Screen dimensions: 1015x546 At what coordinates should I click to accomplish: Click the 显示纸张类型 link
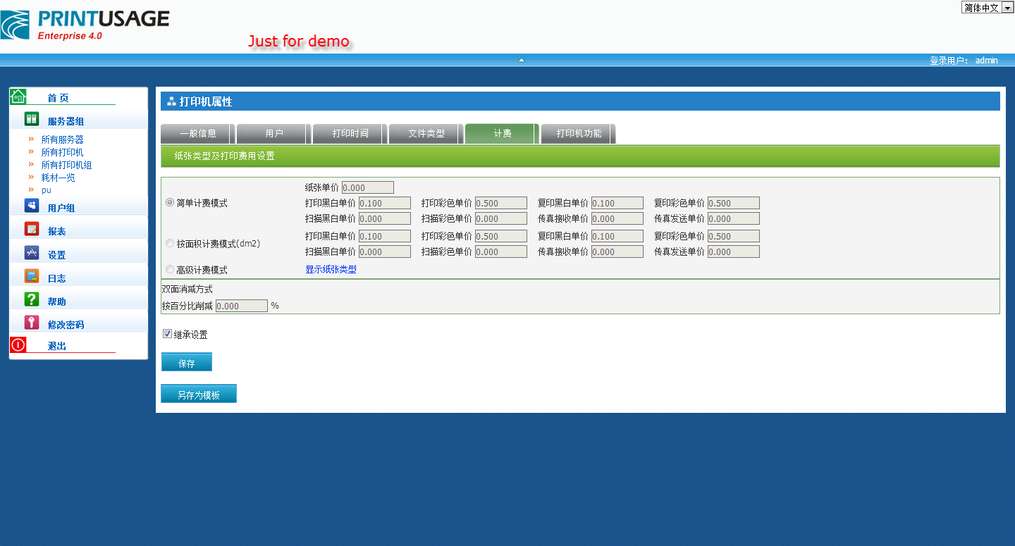(331, 269)
